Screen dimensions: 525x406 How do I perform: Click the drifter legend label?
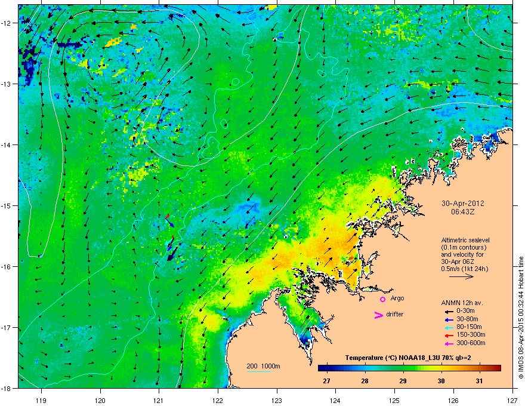click(x=395, y=314)
